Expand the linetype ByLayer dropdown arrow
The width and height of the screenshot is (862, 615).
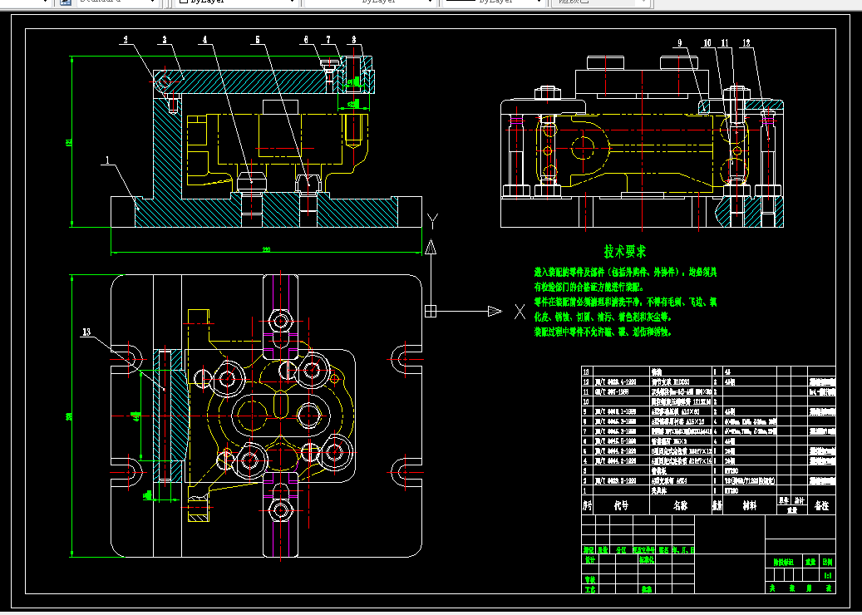[431, 2]
